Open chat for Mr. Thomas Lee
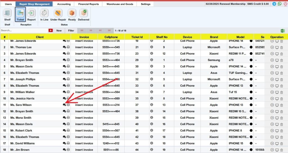The width and height of the screenshot is (288, 153). click(64, 47)
